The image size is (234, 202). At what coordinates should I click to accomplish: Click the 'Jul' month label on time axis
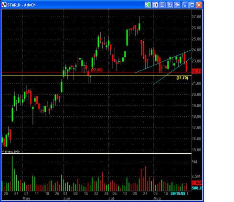pos(111,198)
